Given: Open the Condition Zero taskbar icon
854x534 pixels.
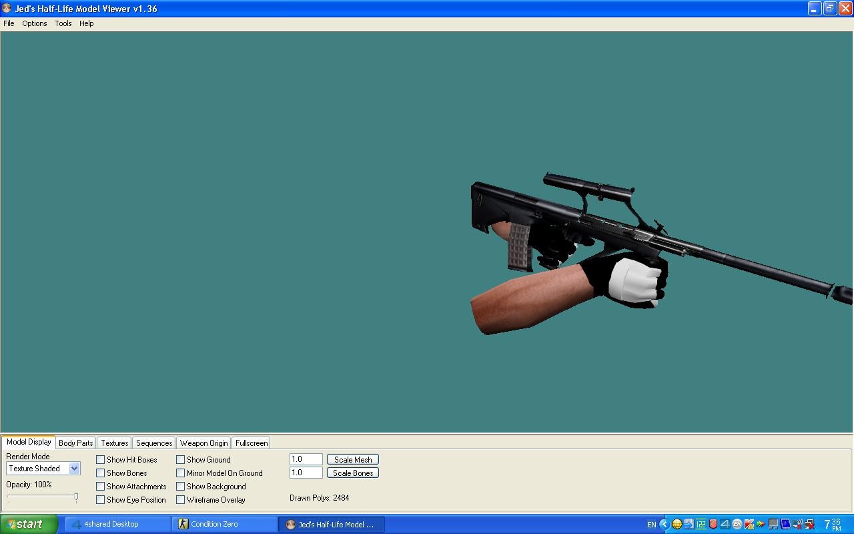Looking at the screenshot, I should click(x=224, y=524).
